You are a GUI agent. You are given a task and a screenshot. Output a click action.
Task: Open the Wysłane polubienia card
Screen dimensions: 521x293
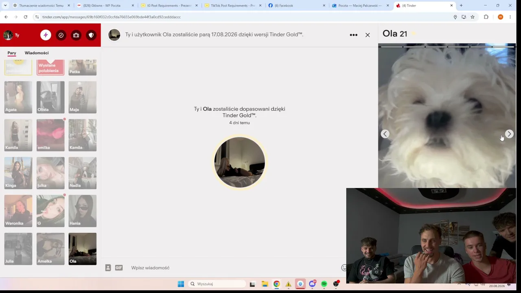50,68
